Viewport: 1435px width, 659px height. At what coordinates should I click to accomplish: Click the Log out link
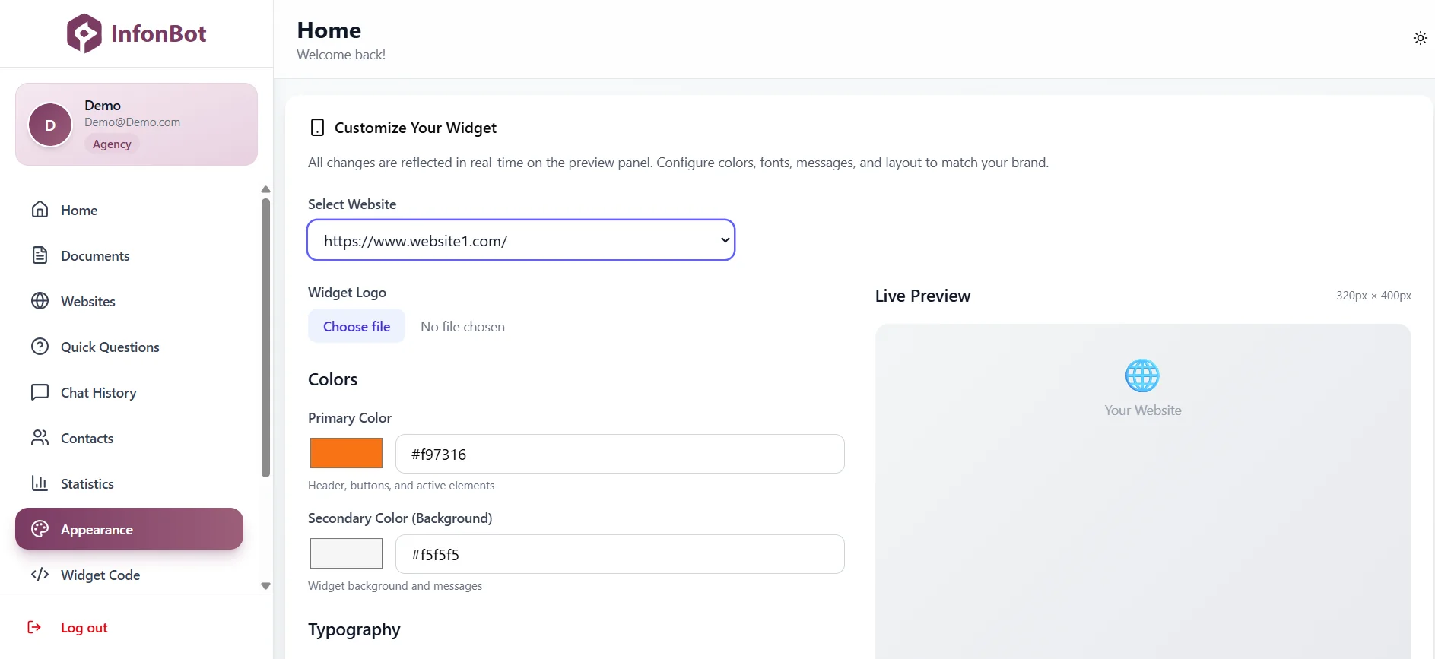[84, 628]
